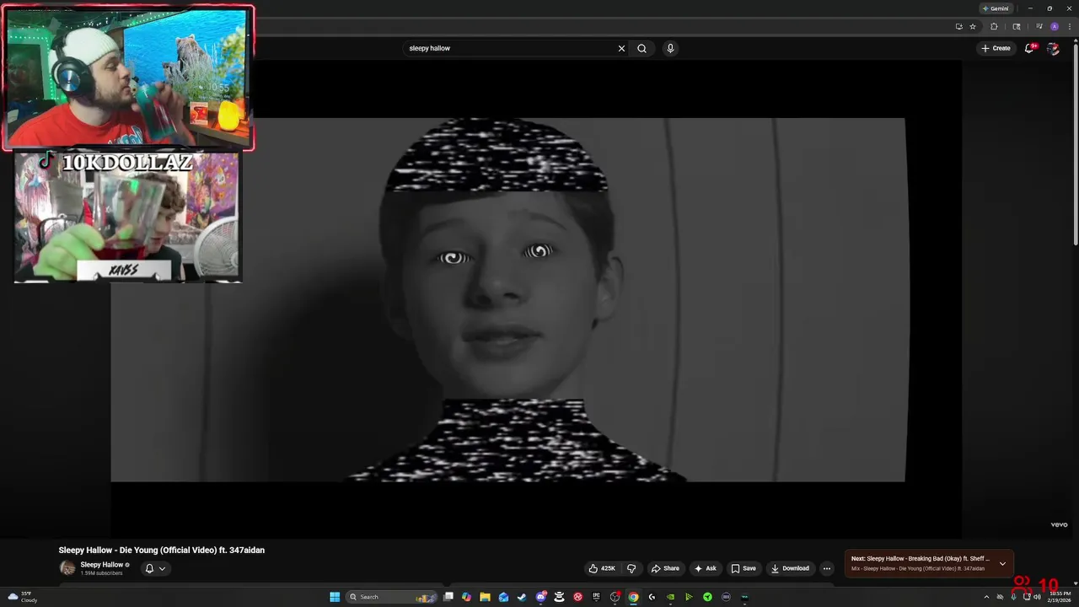1079x607 pixels.
Task: Switch to Chrome on taskbar
Action: 632,597
